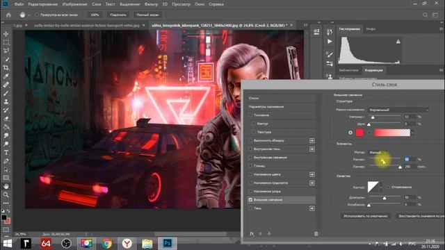Image resolution: width=445 pixels, height=250 pixels.
Task: Open the Actions play-icon panel
Action: pyautogui.click(x=330, y=42)
